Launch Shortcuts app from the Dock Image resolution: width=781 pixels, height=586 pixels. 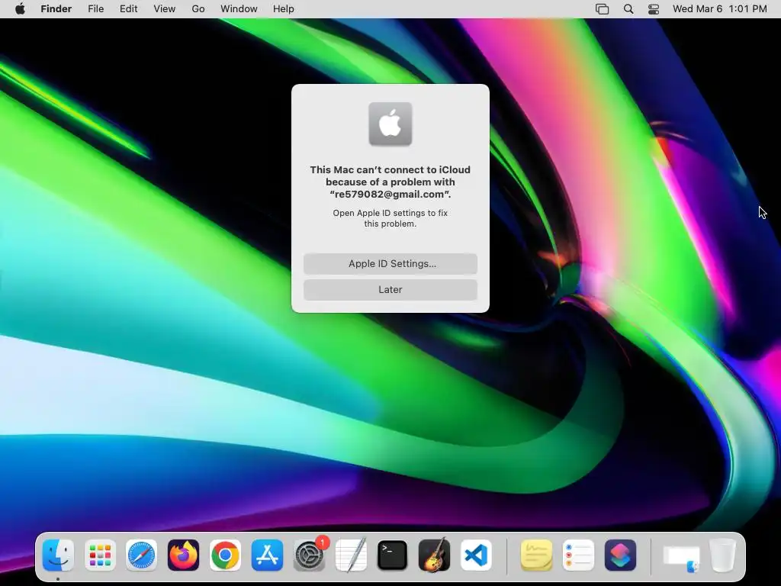tap(620, 555)
